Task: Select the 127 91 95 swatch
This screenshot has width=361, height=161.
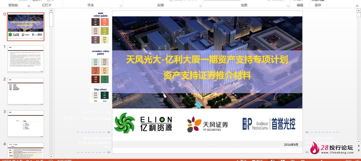Action: point(95,40)
